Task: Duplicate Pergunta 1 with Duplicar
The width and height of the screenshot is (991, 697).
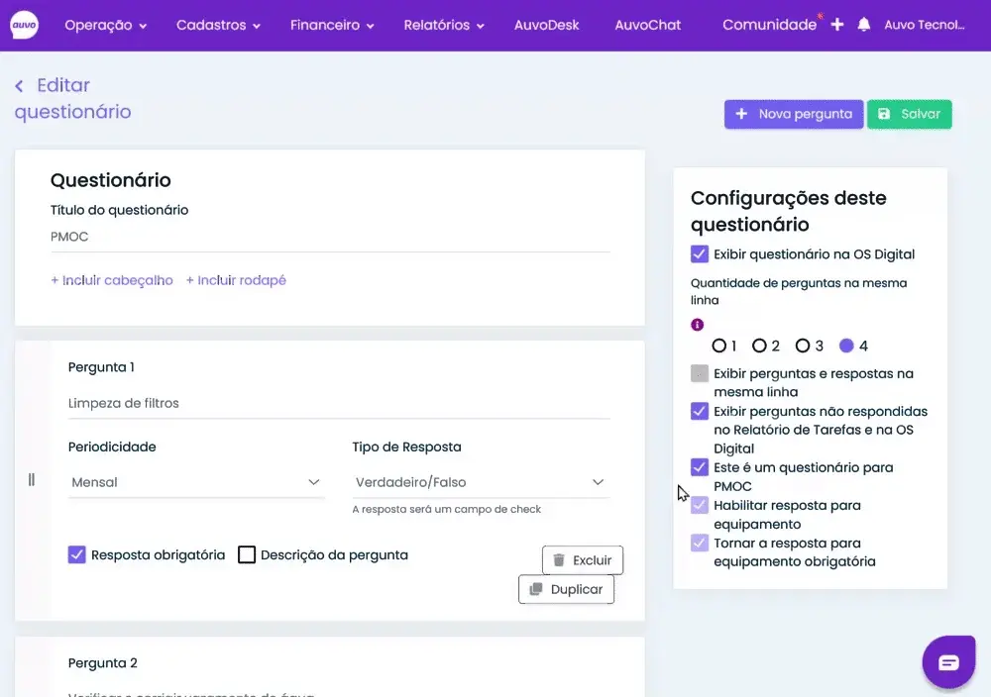Action: (566, 589)
